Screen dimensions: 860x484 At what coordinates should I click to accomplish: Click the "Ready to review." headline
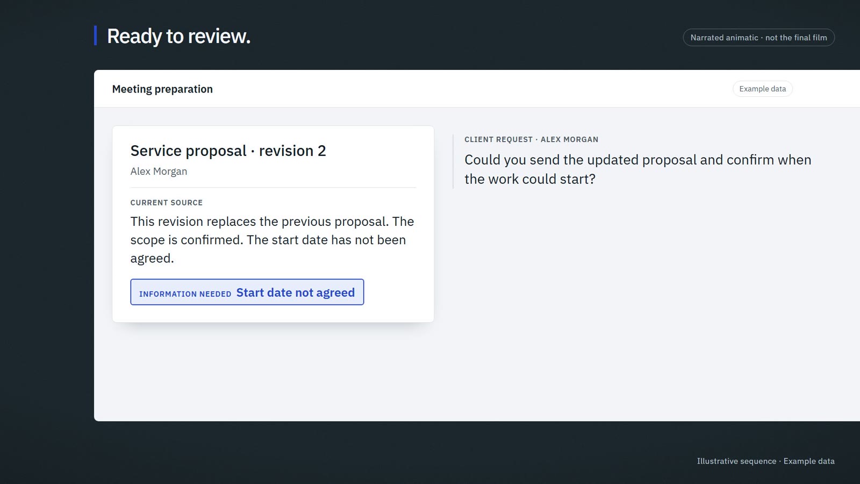coord(178,36)
